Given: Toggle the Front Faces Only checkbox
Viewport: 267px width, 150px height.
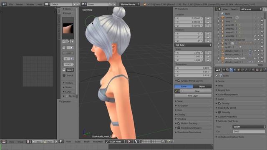Looking at the screenshot, I should pos(64,75).
